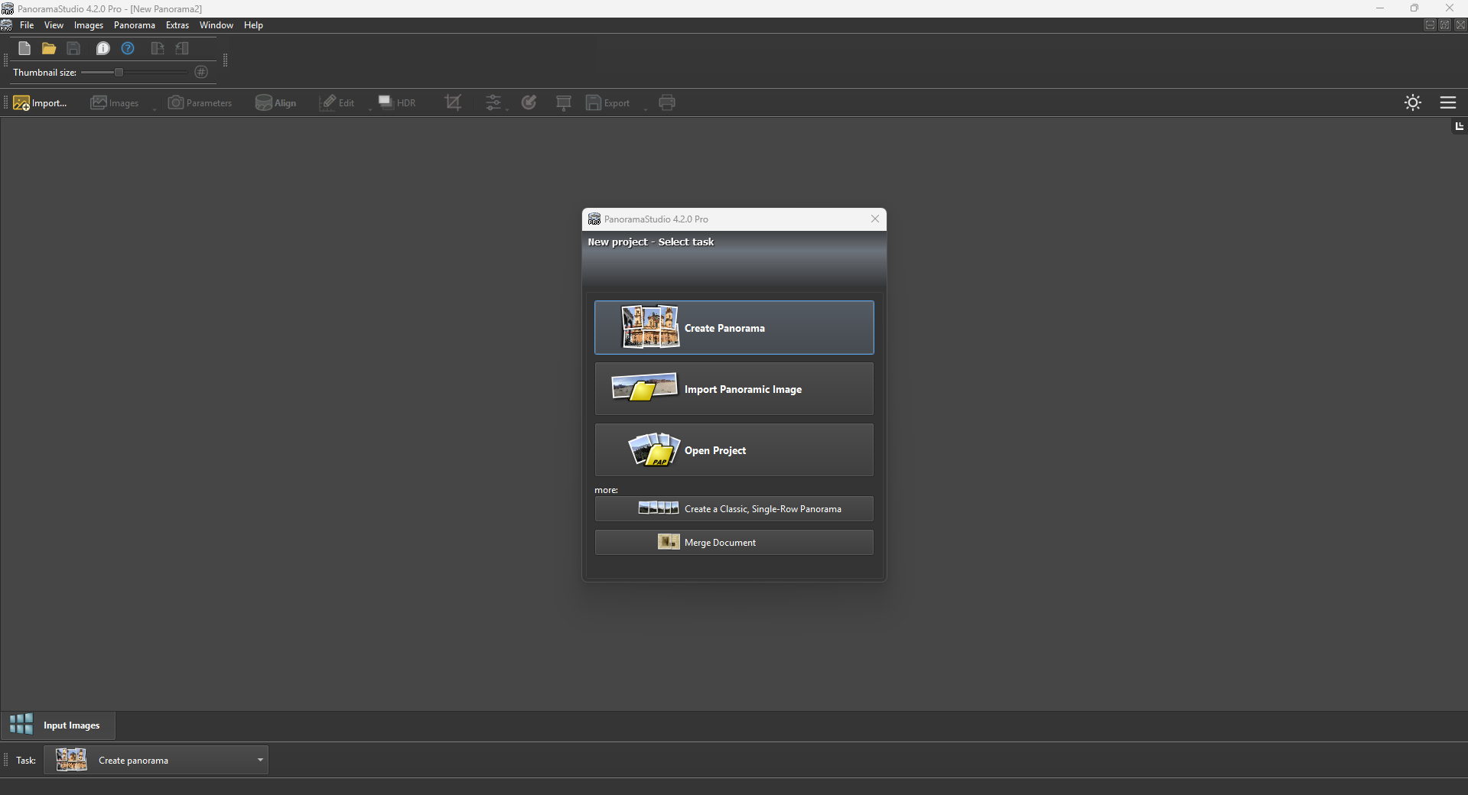1468x795 pixels.
Task: Click the Print icon in toolbar
Action: (x=667, y=103)
